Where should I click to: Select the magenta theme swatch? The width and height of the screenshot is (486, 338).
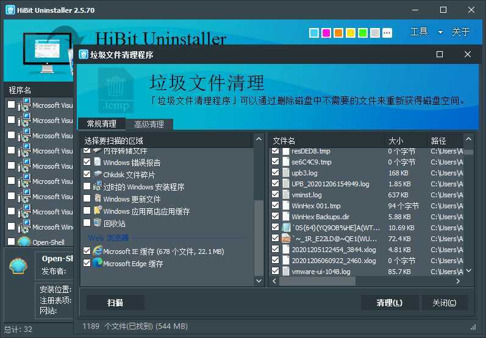click(x=326, y=33)
